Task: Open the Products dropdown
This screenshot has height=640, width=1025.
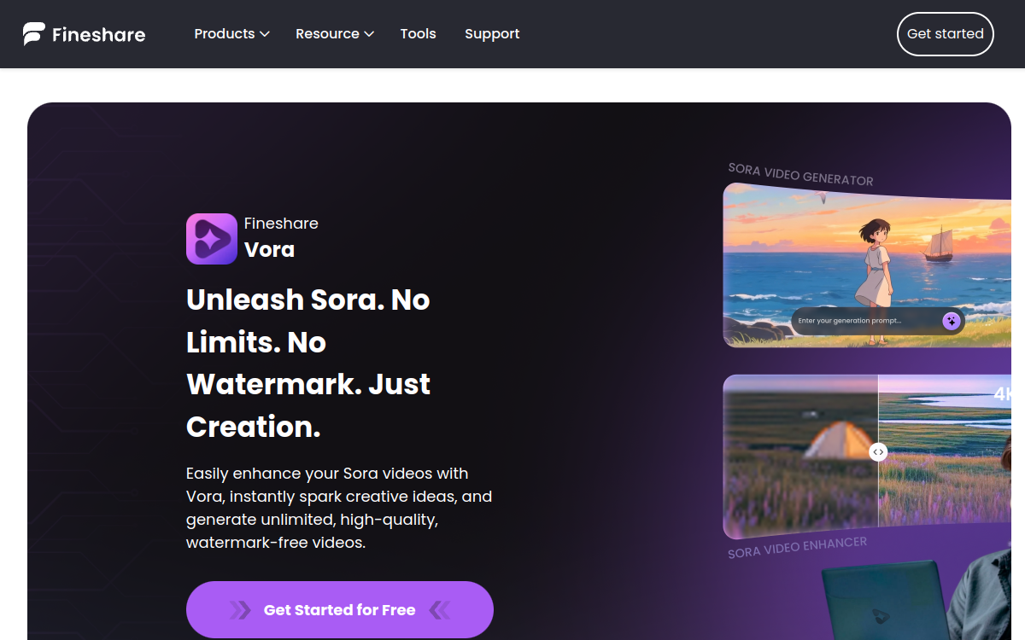Action: [224, 33]
